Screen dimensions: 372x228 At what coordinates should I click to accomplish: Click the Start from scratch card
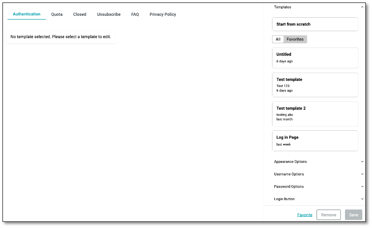(315, 24)
